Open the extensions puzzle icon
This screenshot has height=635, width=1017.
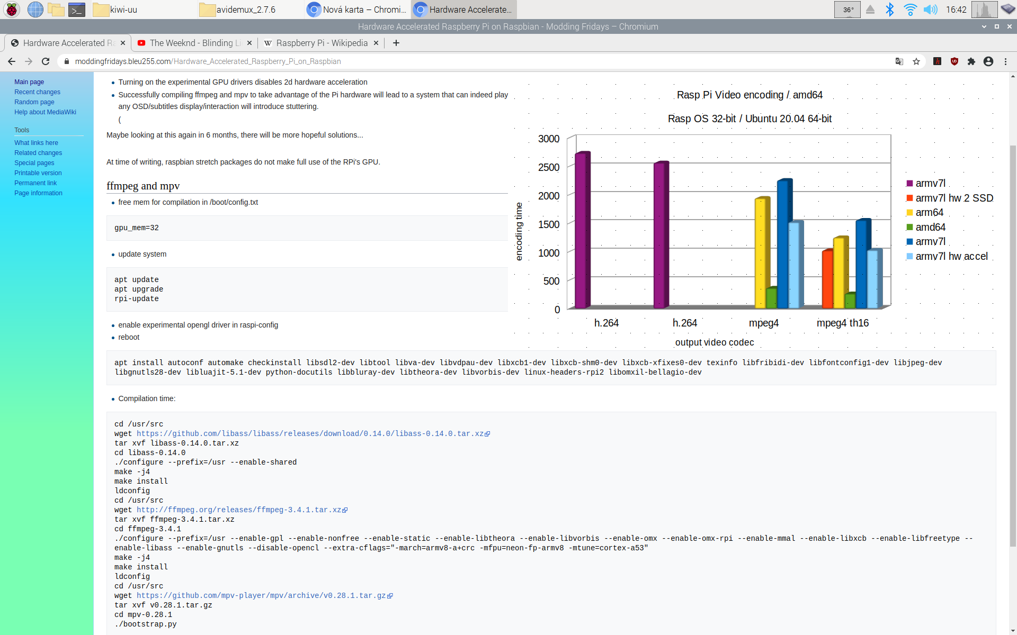click(x=971, y=61)
